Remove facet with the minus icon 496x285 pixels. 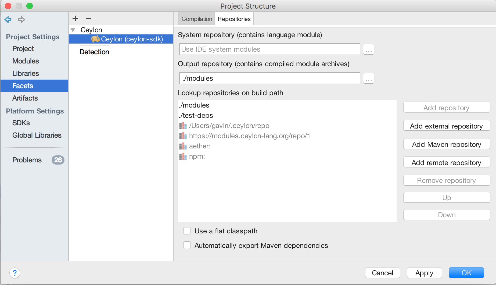click(89, 18)
